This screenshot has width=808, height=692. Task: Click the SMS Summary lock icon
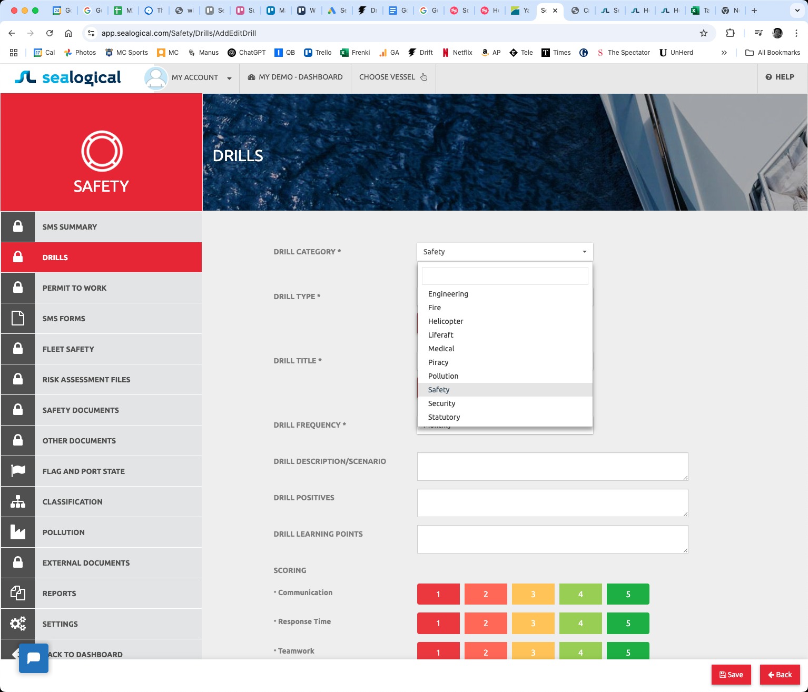point(18,226)
